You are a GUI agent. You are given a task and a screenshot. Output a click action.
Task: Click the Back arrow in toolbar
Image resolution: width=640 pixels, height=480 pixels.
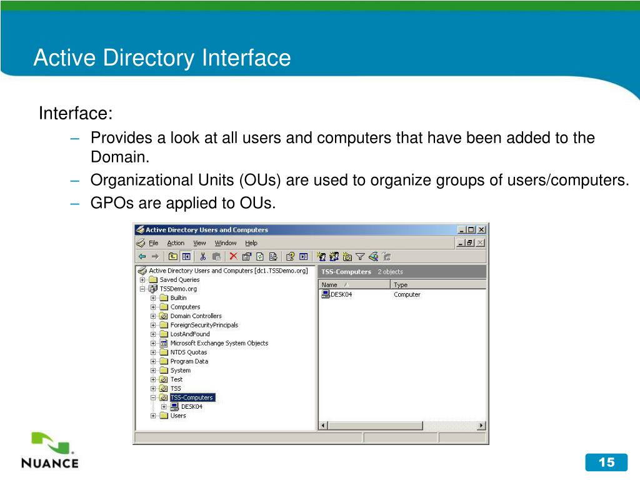tap(142, 256)
